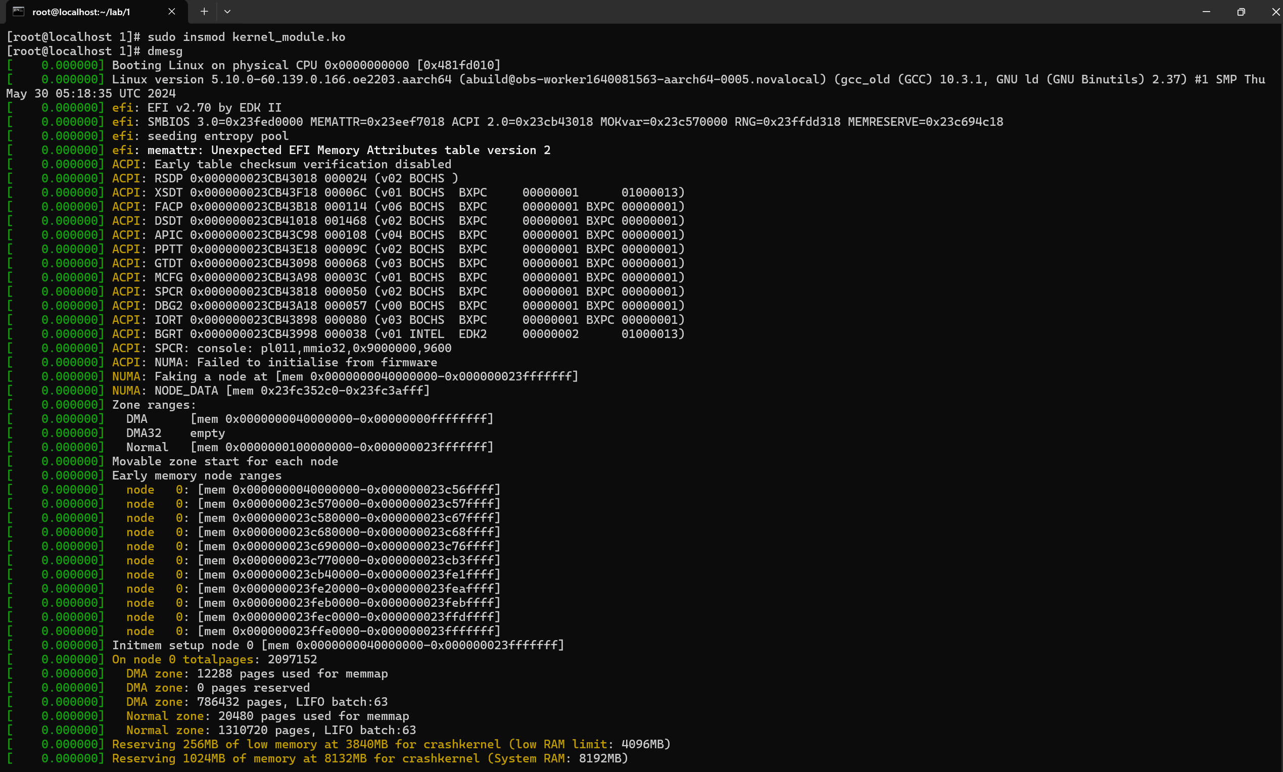Click 'Reserving 1024MB of memory at 8132MB' line

point(370,758)
